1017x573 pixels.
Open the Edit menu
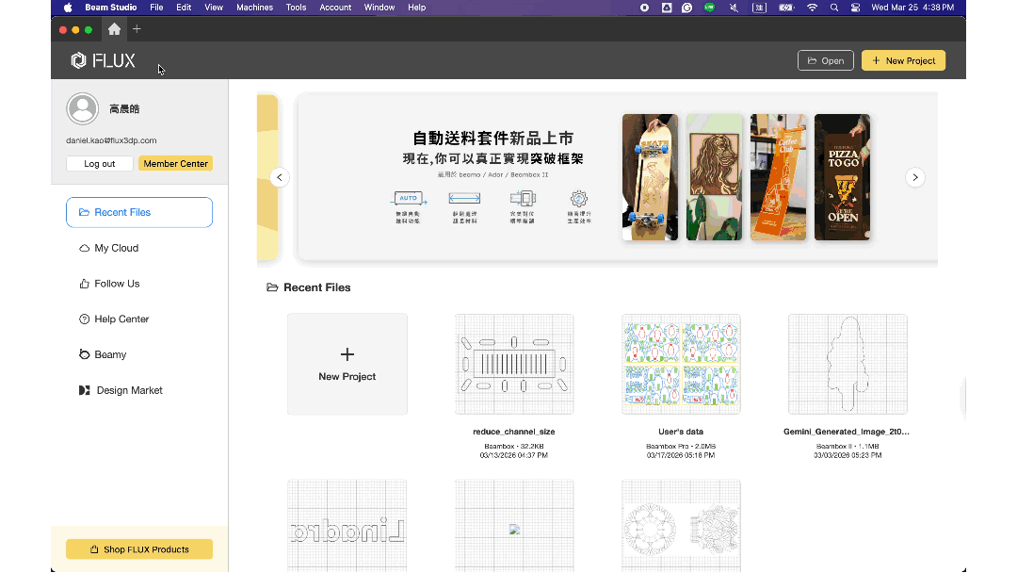[x=184, y=8]
